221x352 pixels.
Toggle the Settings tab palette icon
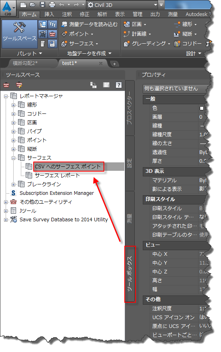point(52,24)
